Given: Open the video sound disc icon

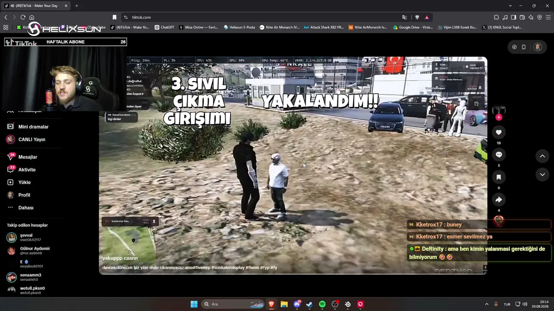Looking at the screenshot, I should click(x=499, y=220).
